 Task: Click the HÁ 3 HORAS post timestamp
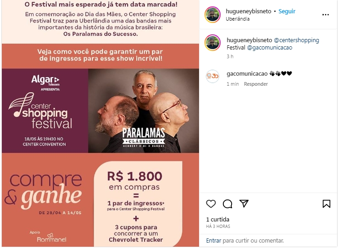[218, 227]
